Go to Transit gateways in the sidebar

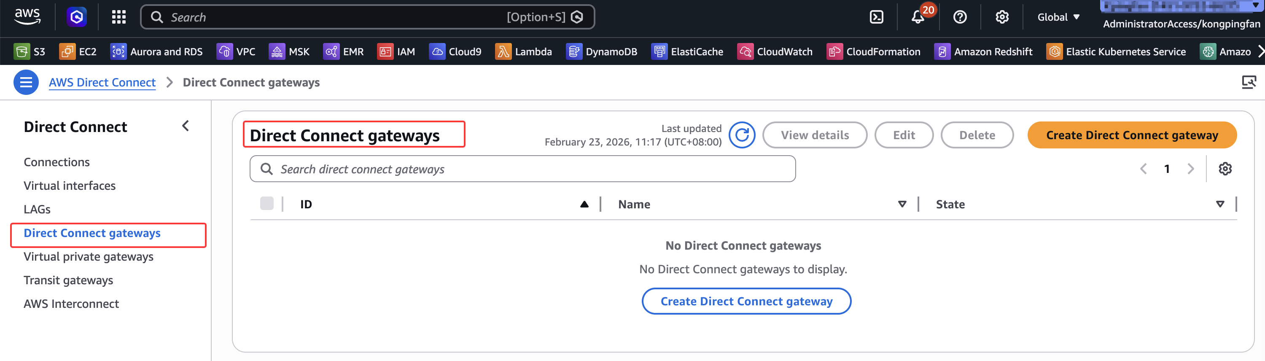click(68, 280)
